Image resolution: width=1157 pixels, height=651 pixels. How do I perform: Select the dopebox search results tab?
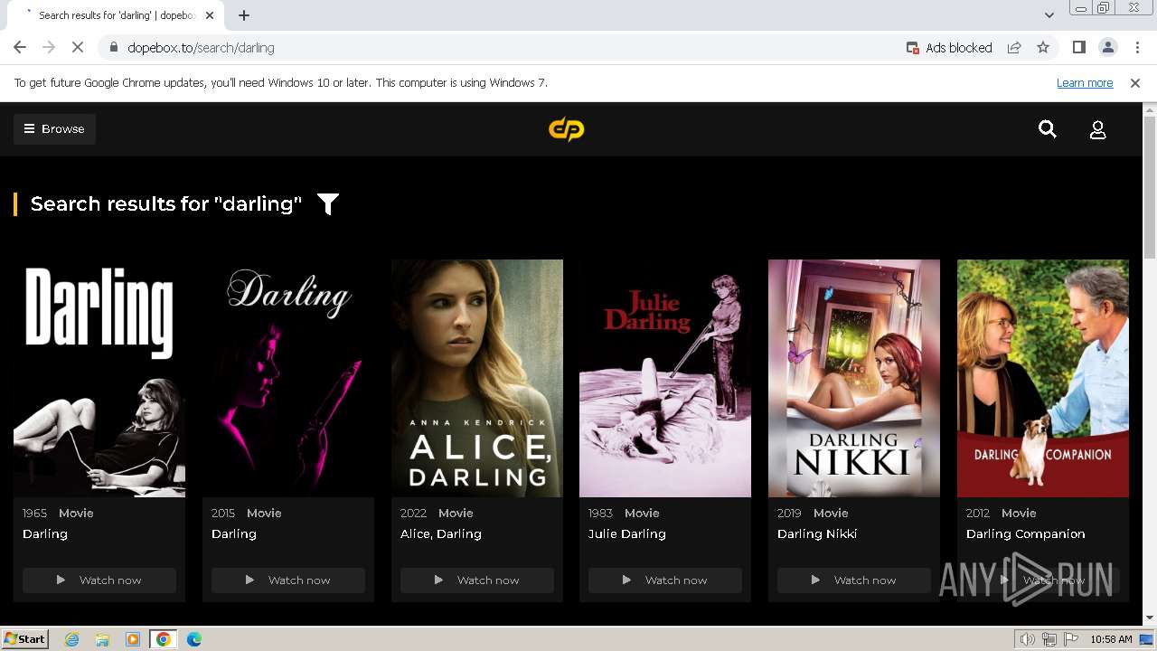click(x=114, y=15)
